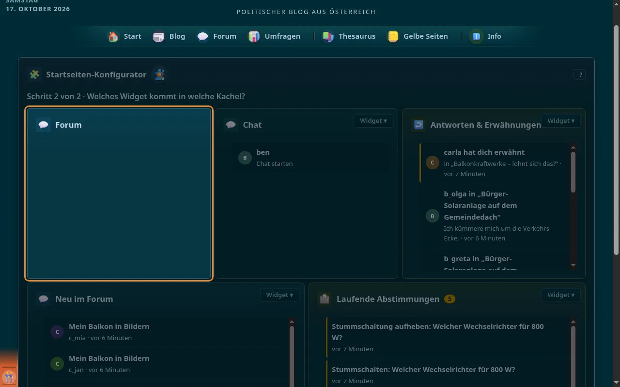Click the bar chart icon for Umfragen
Viewport: 620px width, 387px height.
[x=254, y=36]
